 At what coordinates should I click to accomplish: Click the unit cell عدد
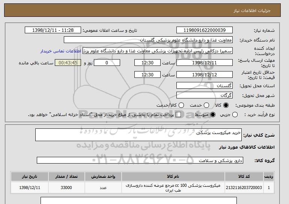103,188
